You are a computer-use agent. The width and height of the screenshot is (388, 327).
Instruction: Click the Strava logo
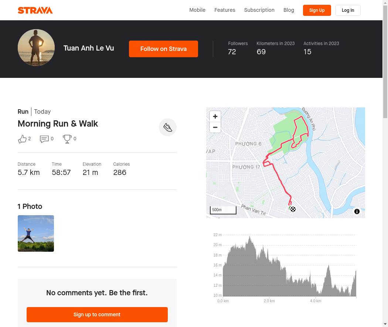35,10
